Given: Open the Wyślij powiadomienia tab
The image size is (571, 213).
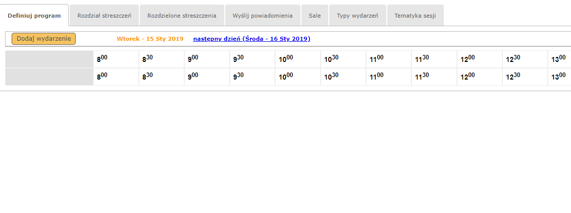Looking at the screenshot, I should click(263, 16).
